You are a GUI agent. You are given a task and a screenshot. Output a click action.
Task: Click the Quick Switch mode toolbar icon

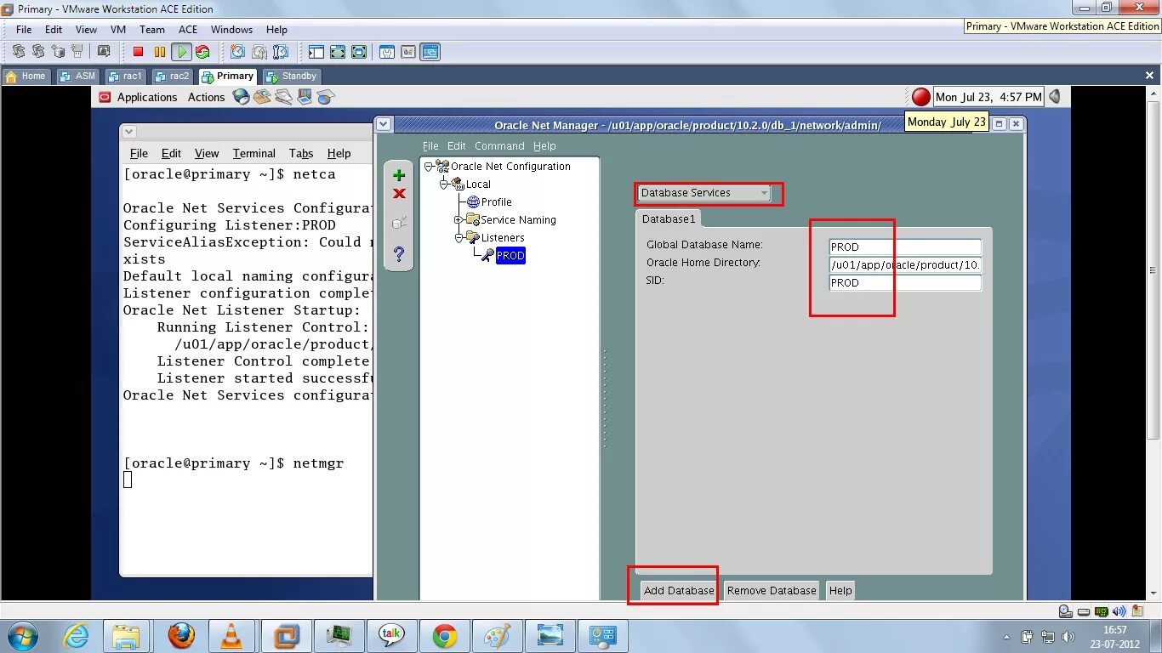click(x=338, y=52)
